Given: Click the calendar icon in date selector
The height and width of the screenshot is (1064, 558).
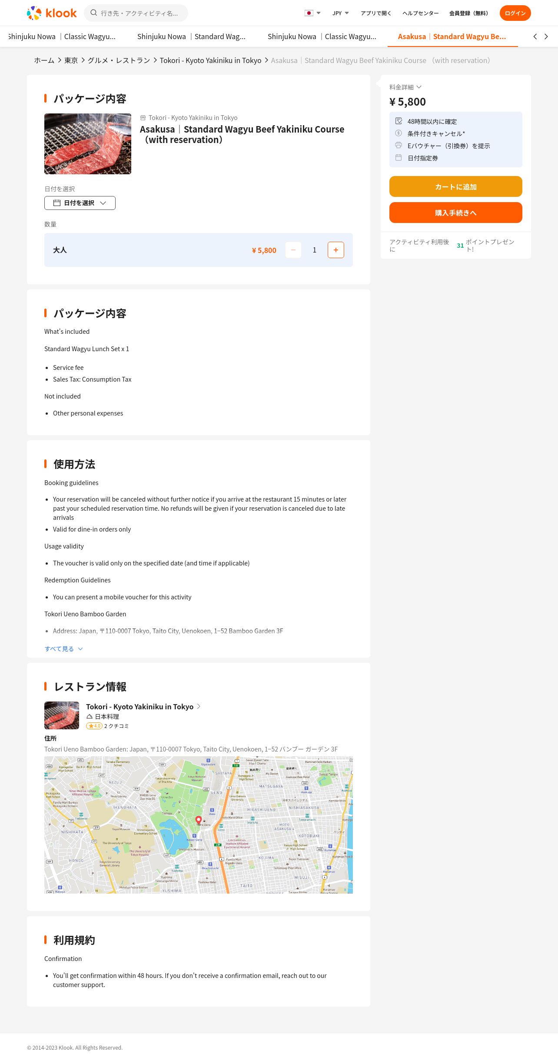Looking at the screenshot, I should (x=57, y=203).
